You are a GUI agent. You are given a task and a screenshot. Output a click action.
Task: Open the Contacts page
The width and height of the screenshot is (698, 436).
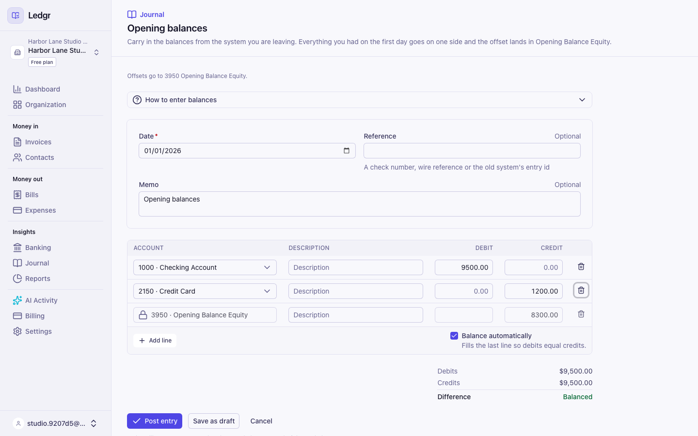(x=55, y=157)
